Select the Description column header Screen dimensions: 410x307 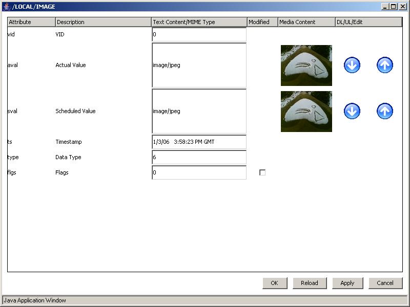click(x=103, y=22)
